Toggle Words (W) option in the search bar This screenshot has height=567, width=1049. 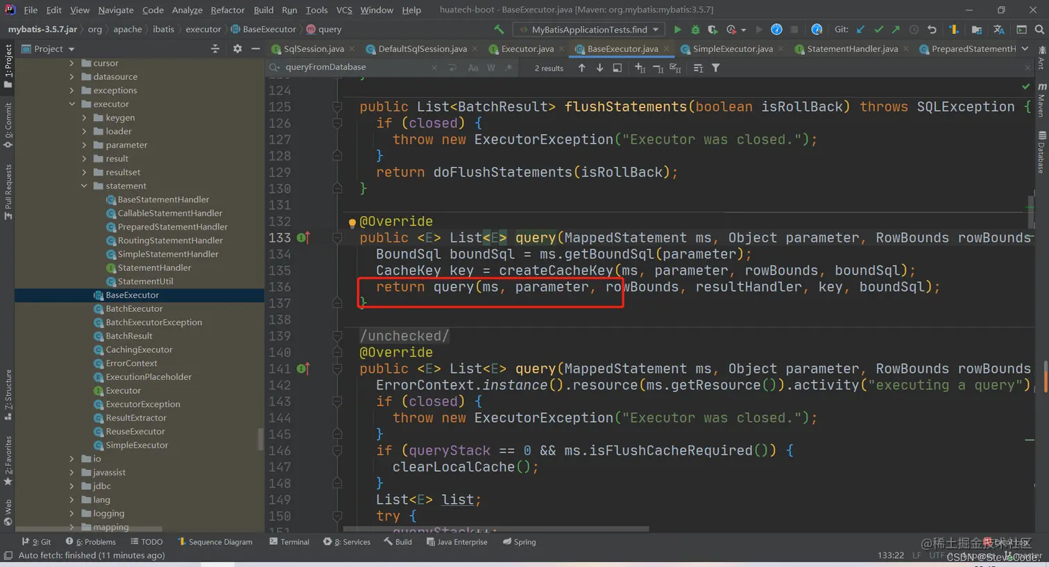(491, 68)
